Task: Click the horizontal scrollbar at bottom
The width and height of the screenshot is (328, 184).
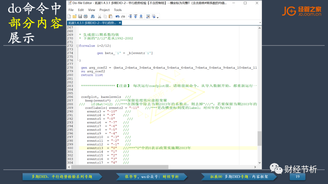Action: (121, 167)
